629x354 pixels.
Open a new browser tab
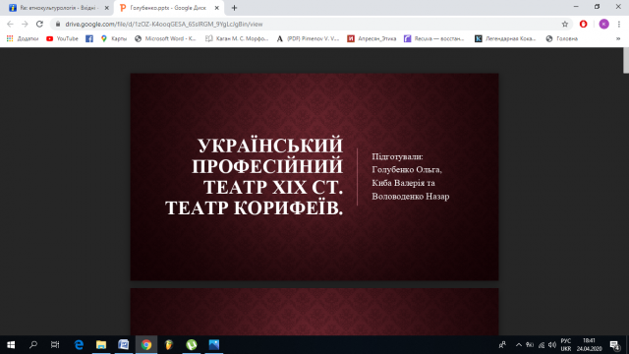click(234, 8)
